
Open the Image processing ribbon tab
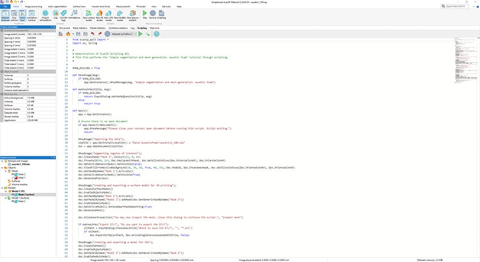(x=33, y=6)
